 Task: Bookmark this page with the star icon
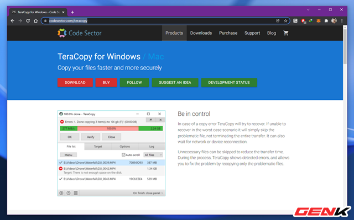285,21
